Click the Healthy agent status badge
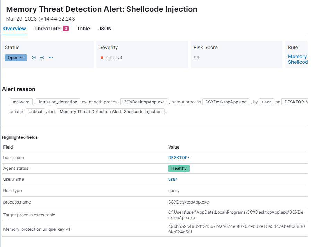The height and width of the screenshot is (247, 322). coord(179,168)
